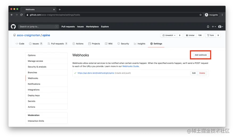Open Chrome's three-dot menu
The height and width of the screenshot is (138, 234).
(x=222, y=15)
